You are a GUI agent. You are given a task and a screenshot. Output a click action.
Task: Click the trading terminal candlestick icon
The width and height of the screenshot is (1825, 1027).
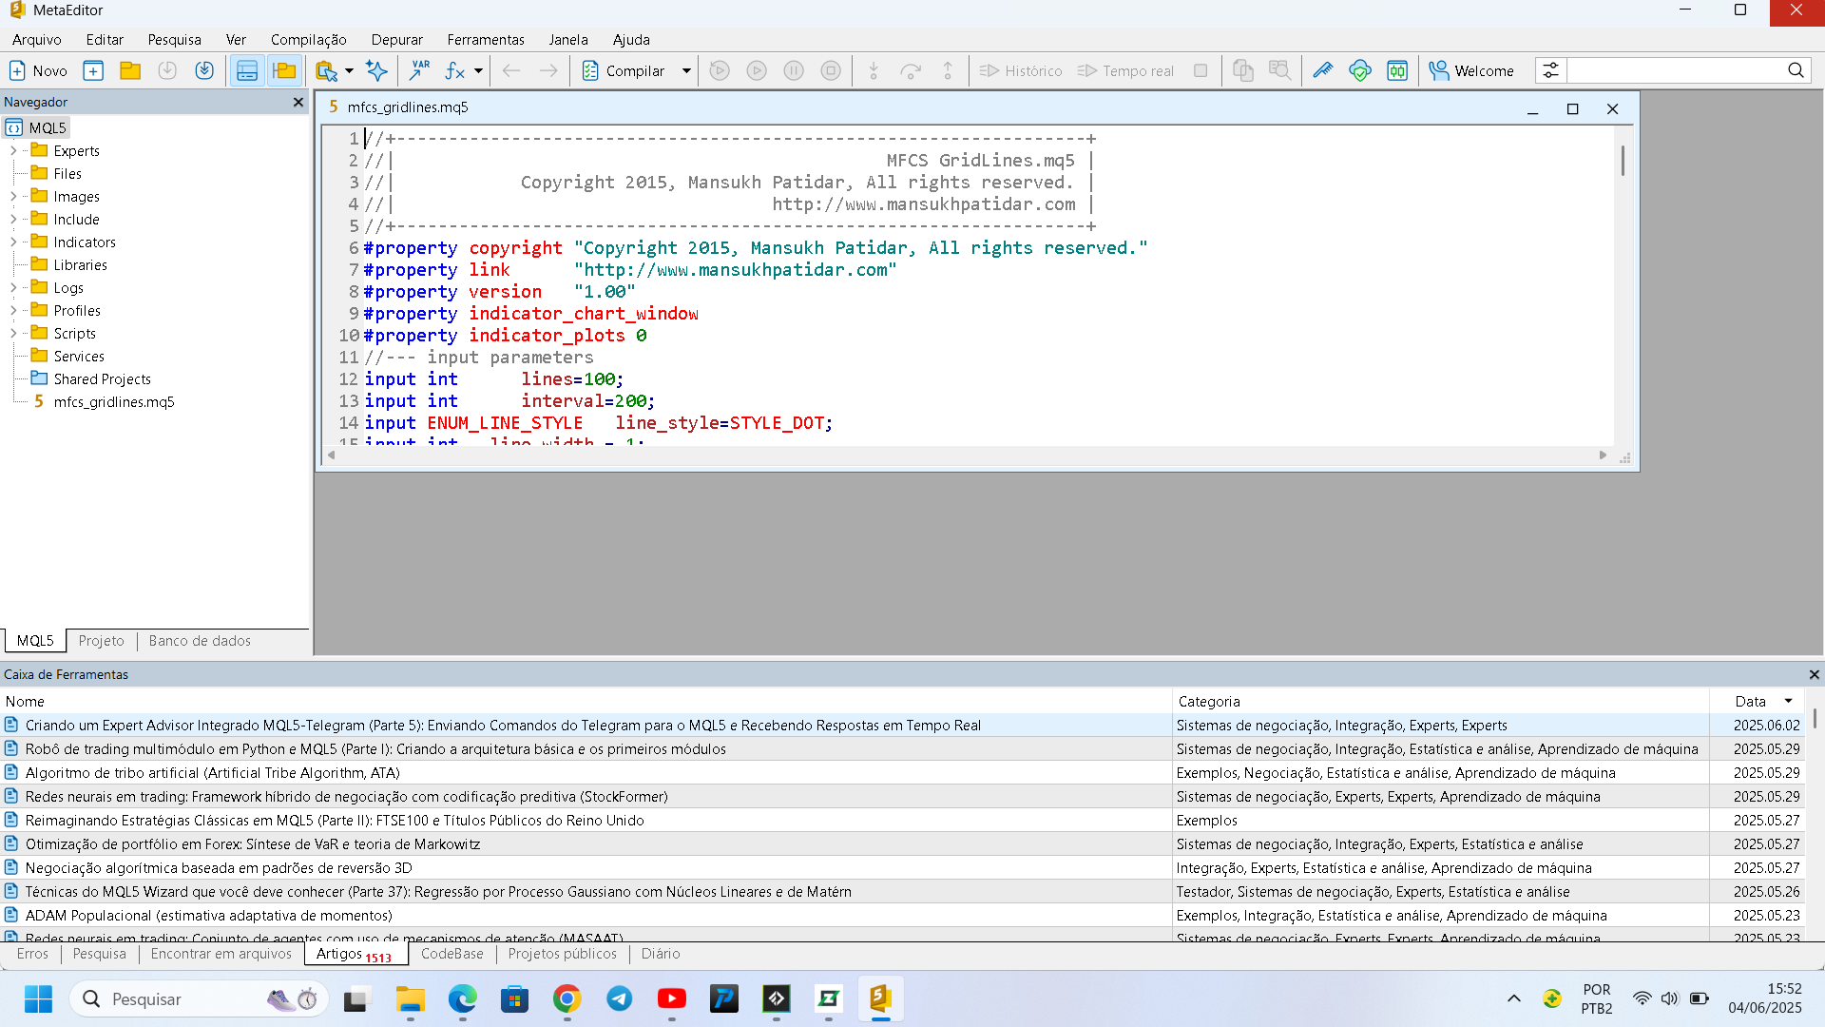[1397, 70]
